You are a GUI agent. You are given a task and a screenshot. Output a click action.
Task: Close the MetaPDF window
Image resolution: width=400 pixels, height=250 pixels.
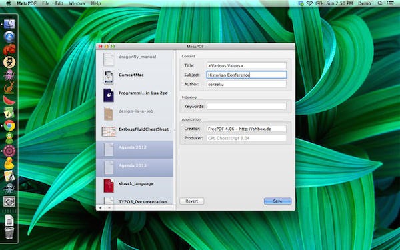(100, 47)
